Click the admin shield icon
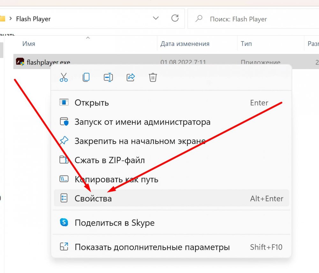The image size is (319, 273). point(64,121)
